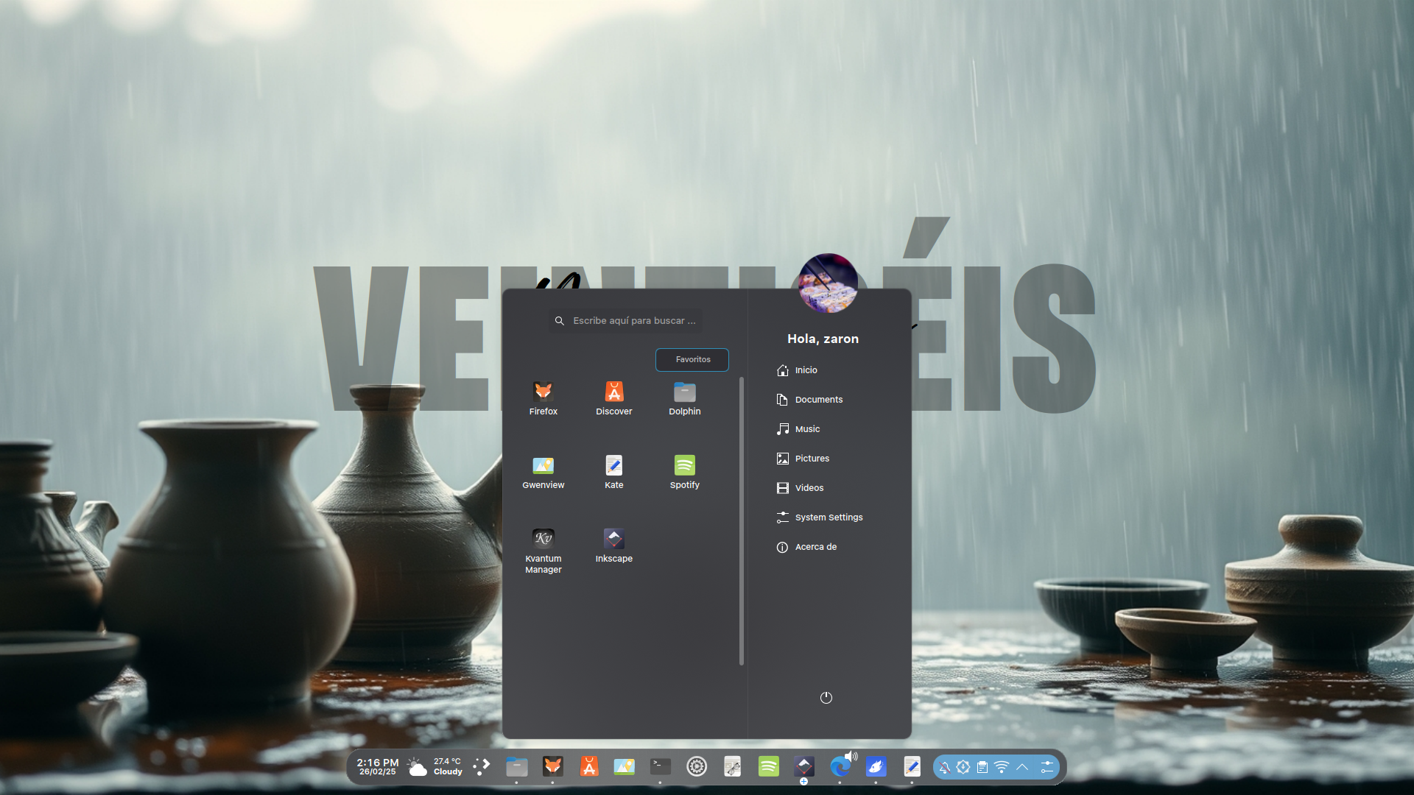Image resolution: width=1414 pixels, height=795 pixels.
Task: Open Gwenview image viewer on taskbar
Action: 625,767
